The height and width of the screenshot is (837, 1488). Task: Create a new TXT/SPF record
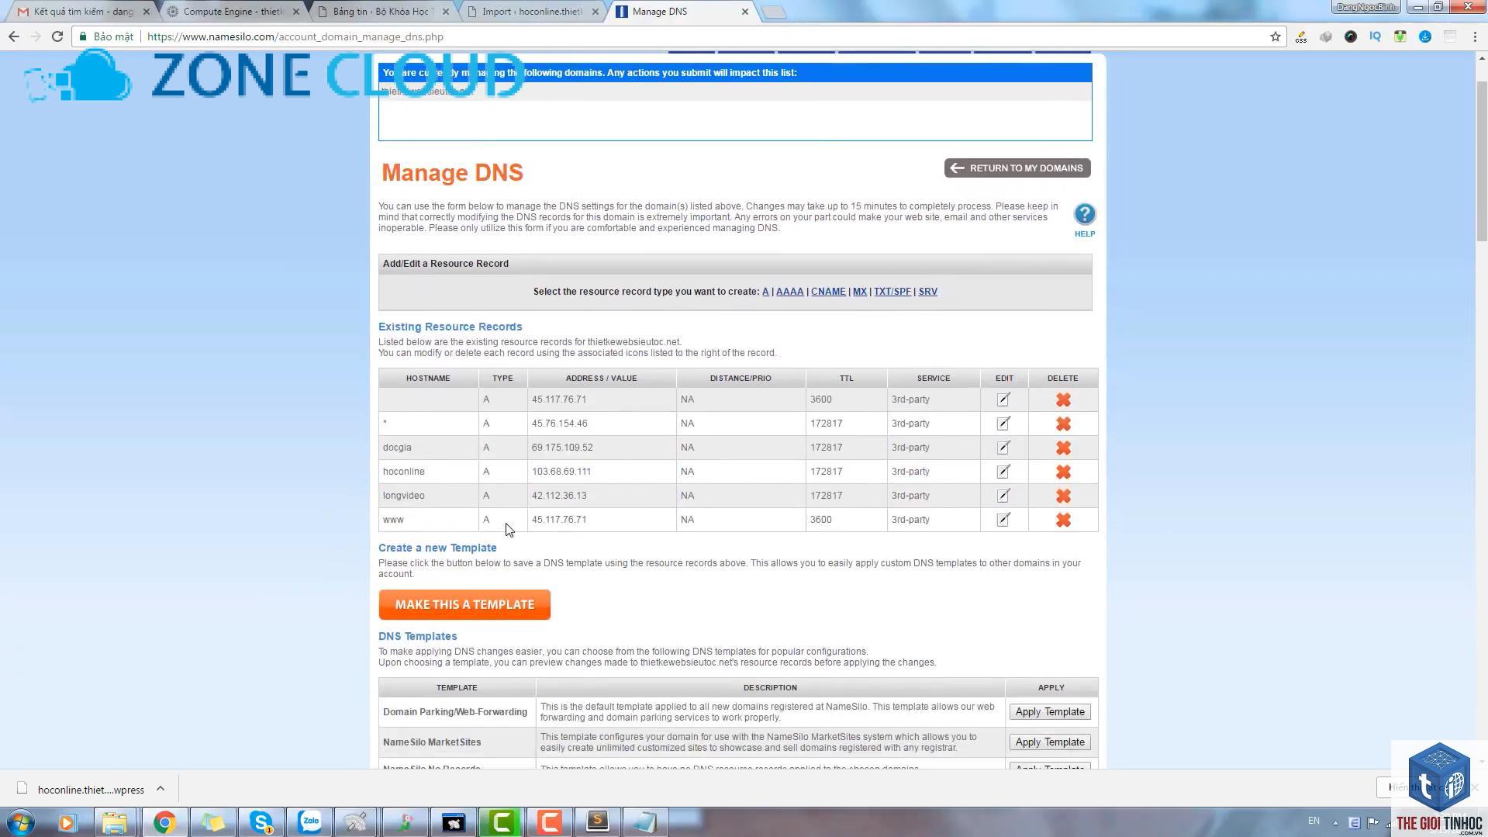coord(892,292)
